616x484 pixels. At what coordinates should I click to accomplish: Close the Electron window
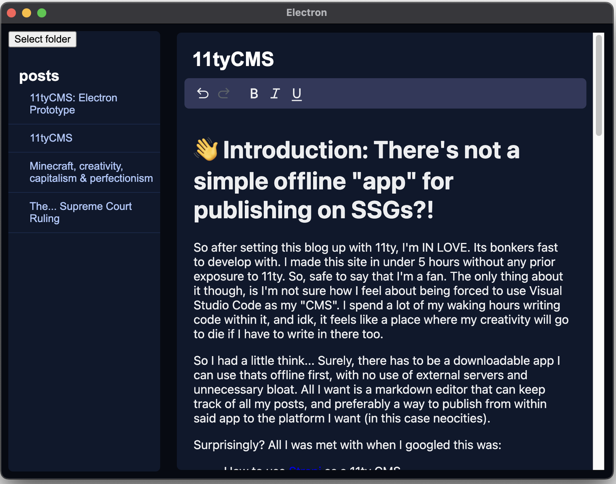(x=11, y=13)
